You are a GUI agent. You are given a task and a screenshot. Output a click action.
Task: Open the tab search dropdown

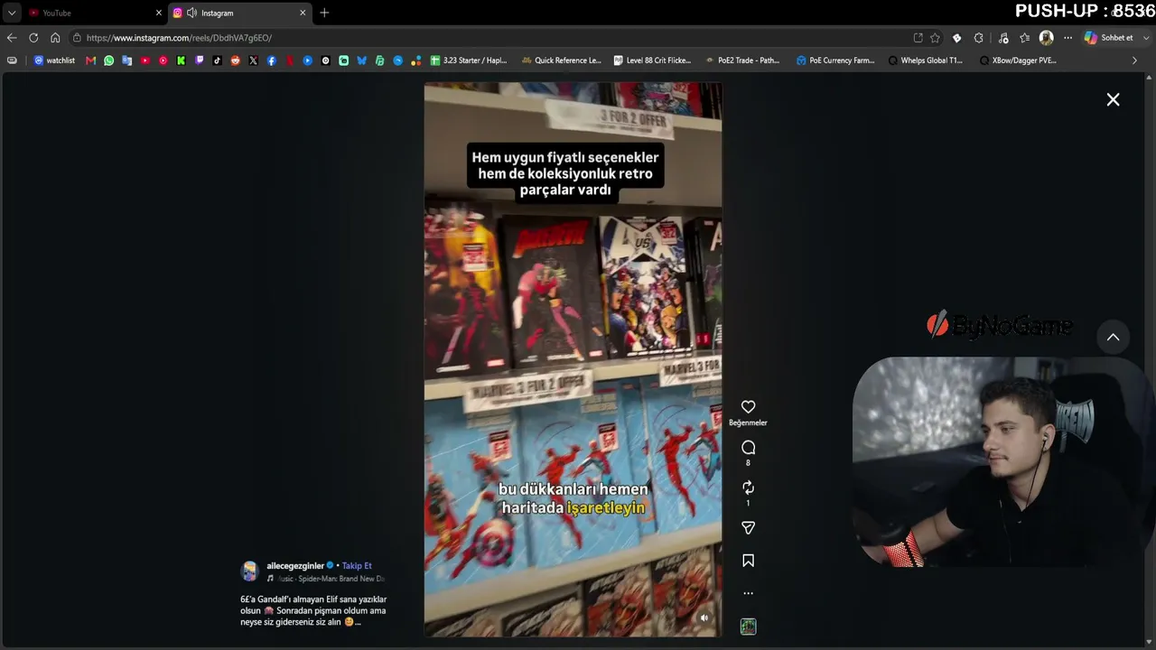[x=12, y=13]
